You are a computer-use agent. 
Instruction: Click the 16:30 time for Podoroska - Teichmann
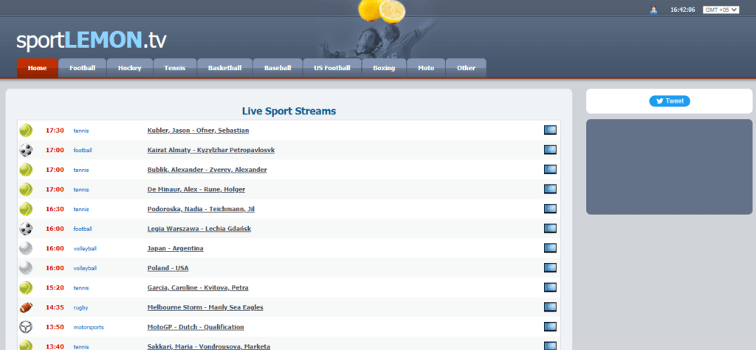(x=55, y=209)
